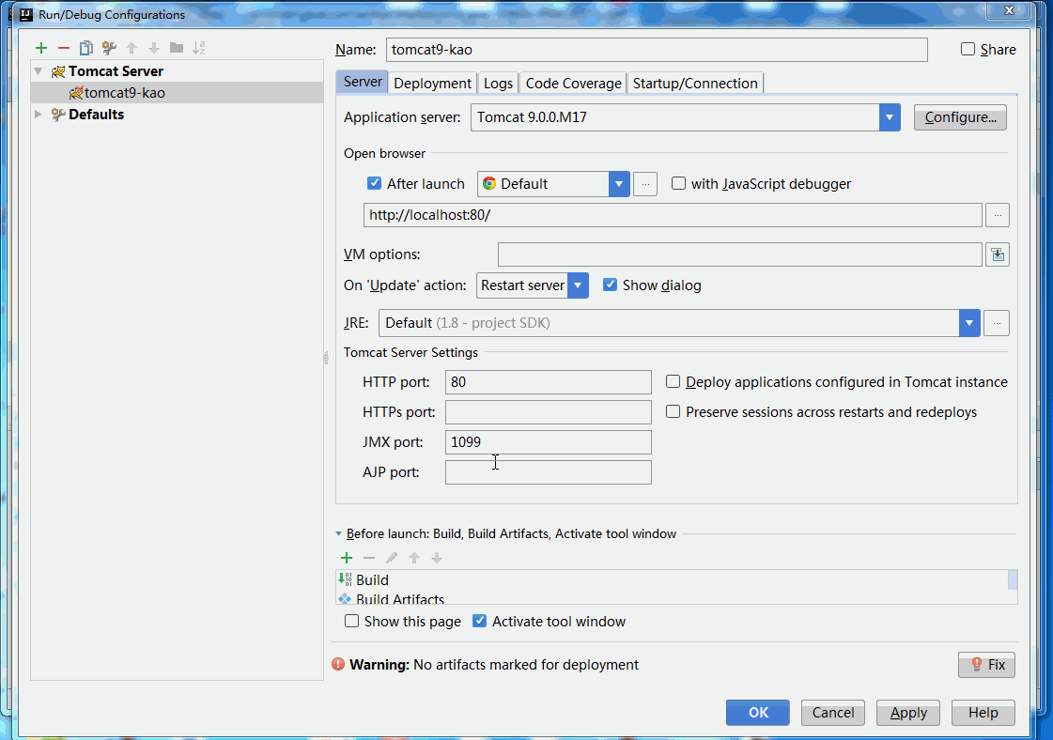Click Apply button
This screenshot has height=740, width=1053.
[908, 713]
